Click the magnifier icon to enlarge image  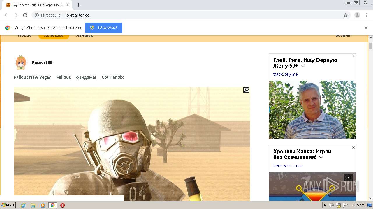[x=246, y=90]
